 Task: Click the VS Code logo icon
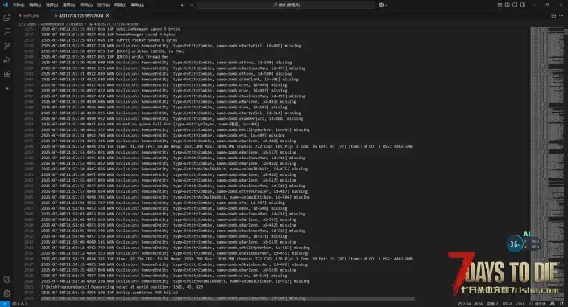[x=5, y=5]
